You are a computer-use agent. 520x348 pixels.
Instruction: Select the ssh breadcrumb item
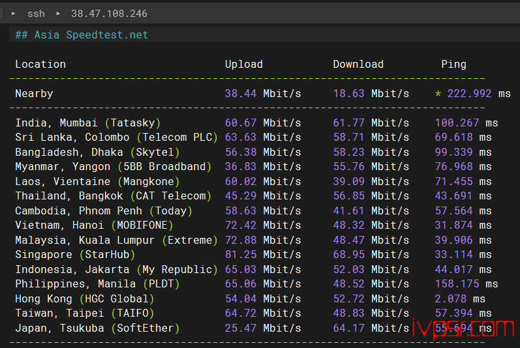36,13
